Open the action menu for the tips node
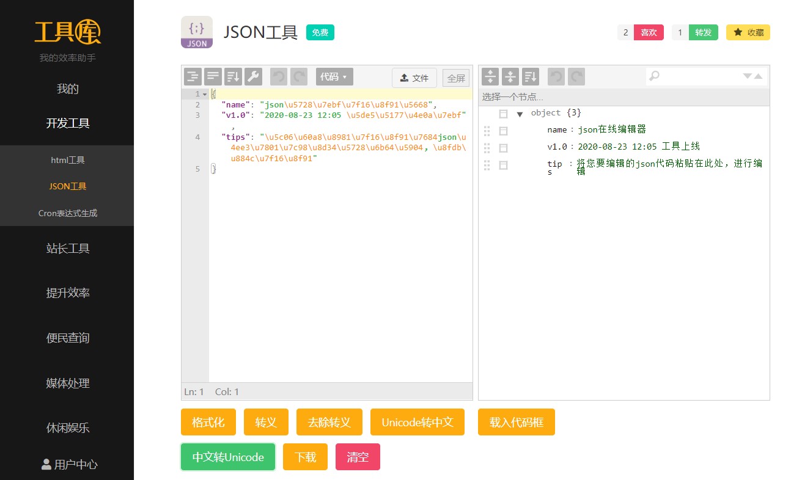 [x=503, y=165]
